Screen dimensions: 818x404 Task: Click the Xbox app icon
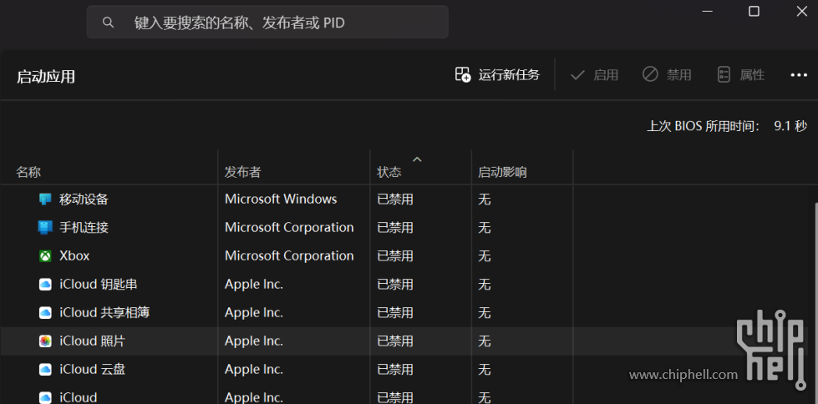[x=45, y=256]
